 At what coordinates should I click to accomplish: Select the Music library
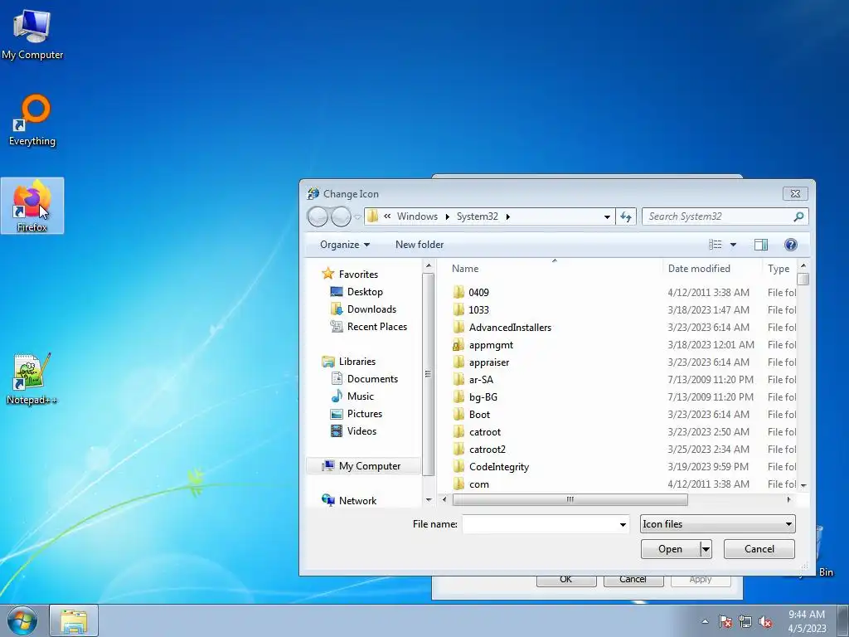(x=352, y=396)
